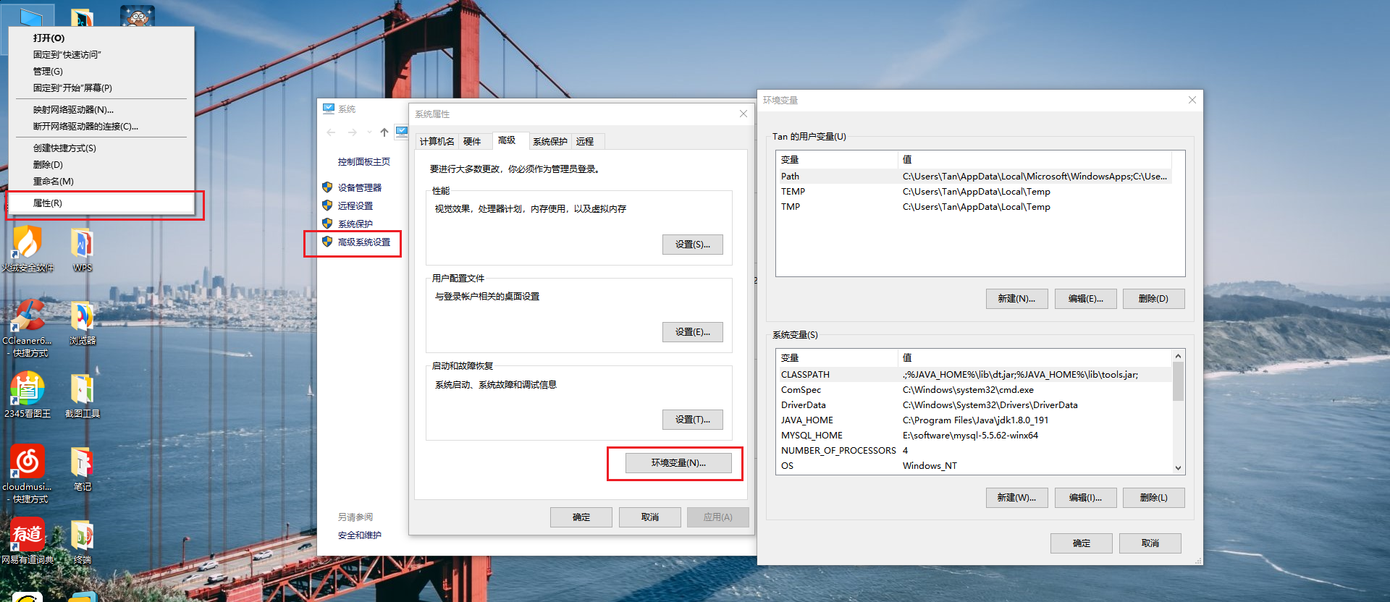
Task: Click the up arrow in System window navigation
Action: pos(384,132)
